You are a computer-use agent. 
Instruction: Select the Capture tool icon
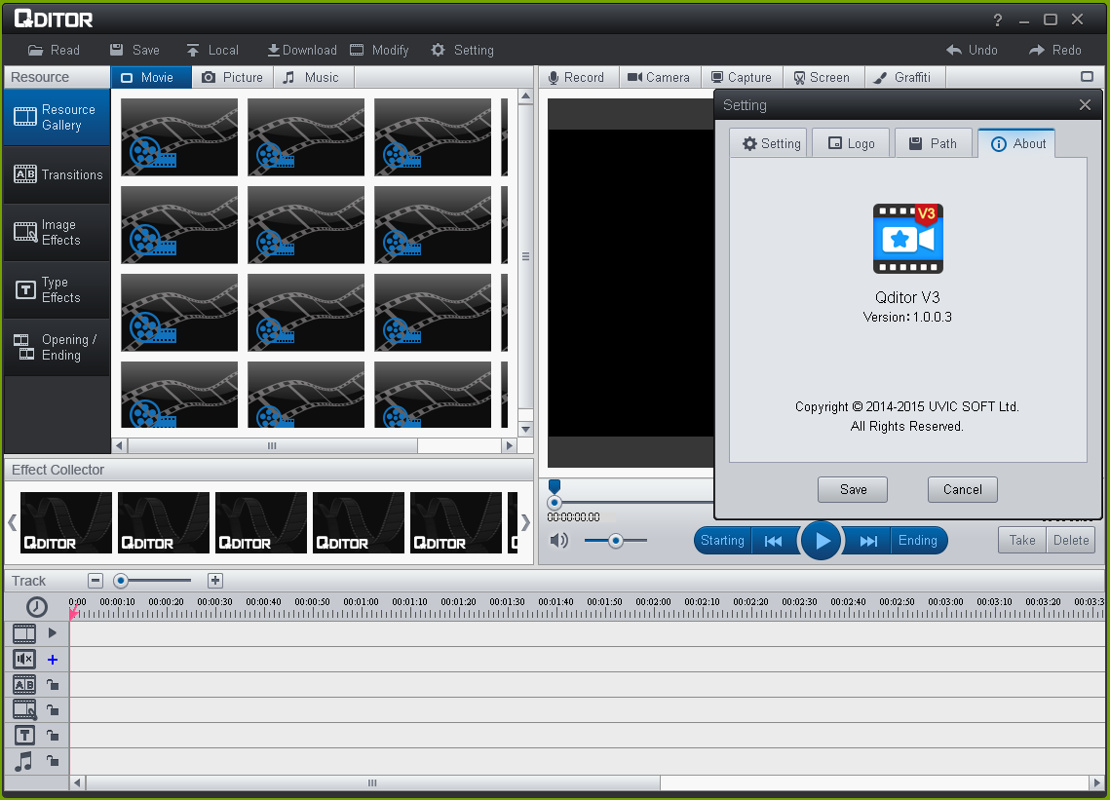717,78
